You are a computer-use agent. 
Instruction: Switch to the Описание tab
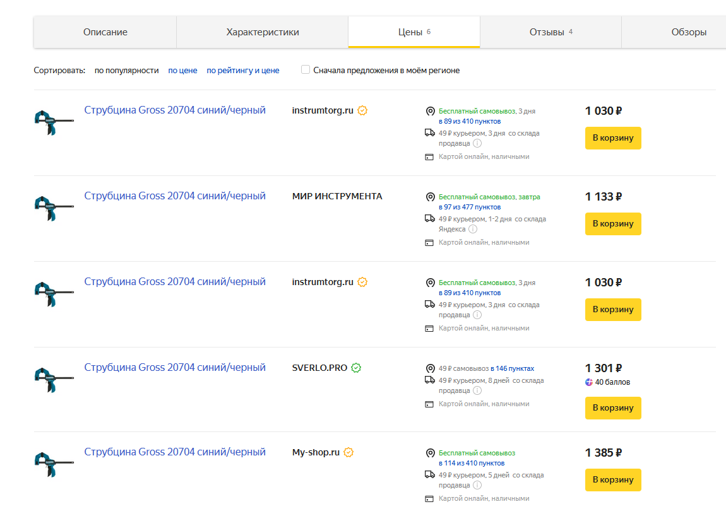pyautogui.click(x=105, y=32)
